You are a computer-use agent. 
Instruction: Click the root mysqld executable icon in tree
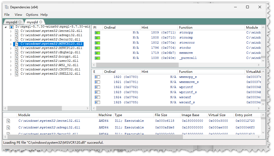point(12,27)
